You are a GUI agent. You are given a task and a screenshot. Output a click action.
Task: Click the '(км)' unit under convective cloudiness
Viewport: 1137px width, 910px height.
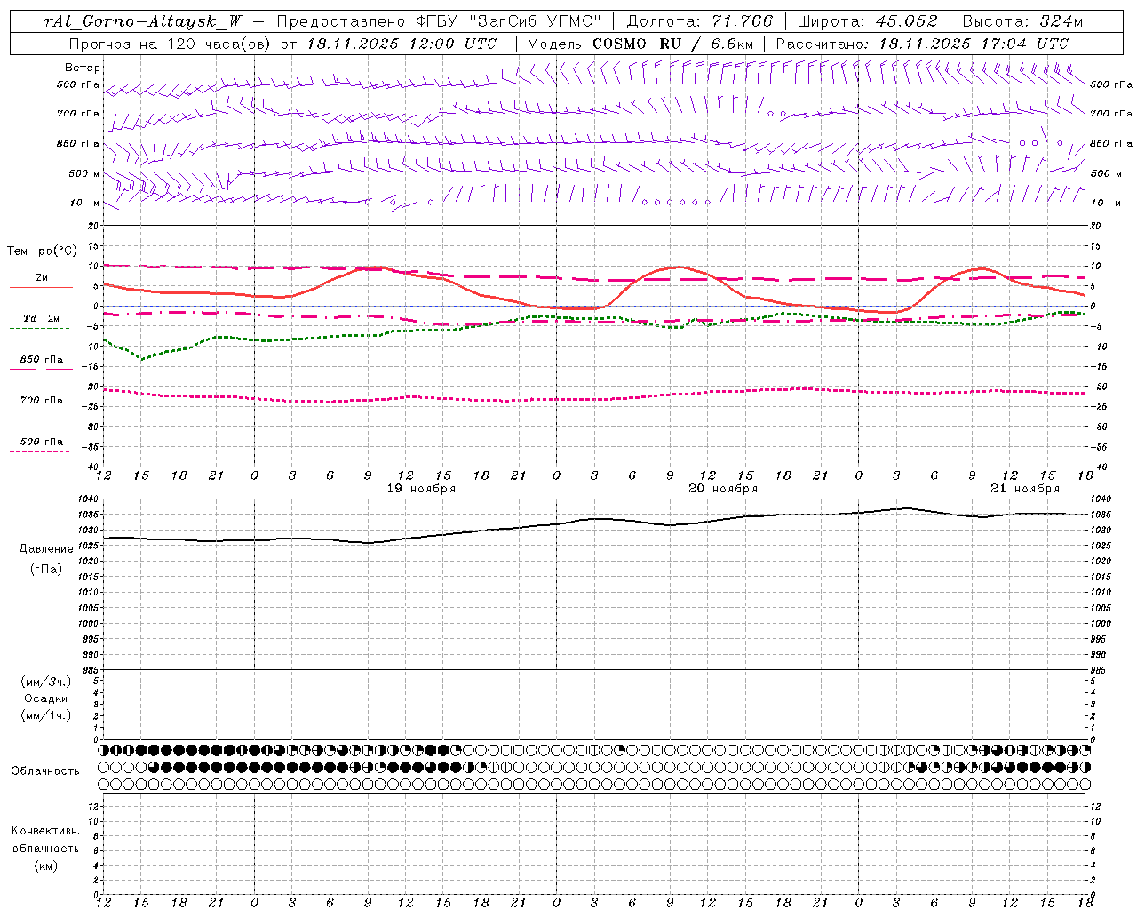[45, 866]
